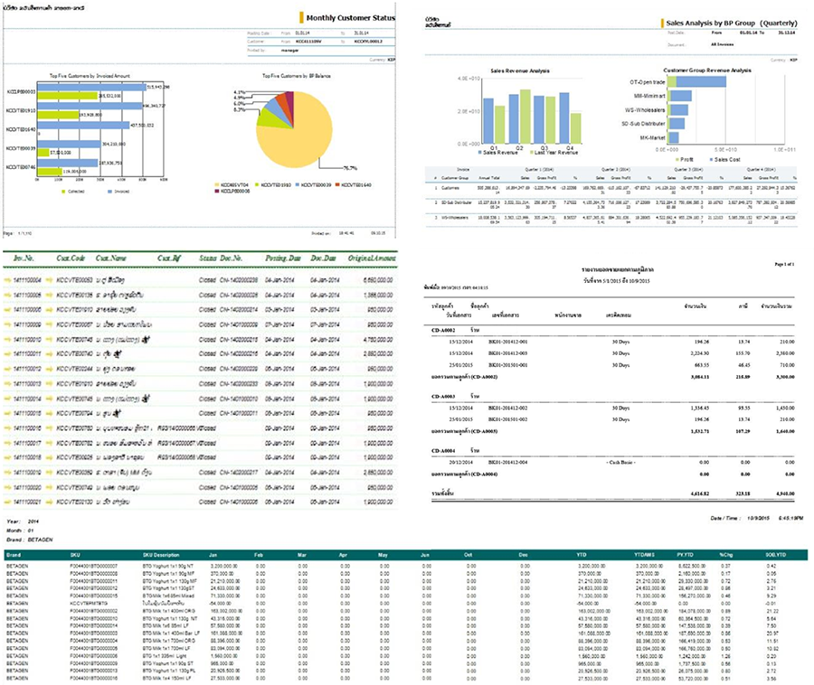Click the SKU Description column header
This screenshot has width=814, height=685.
161,555
